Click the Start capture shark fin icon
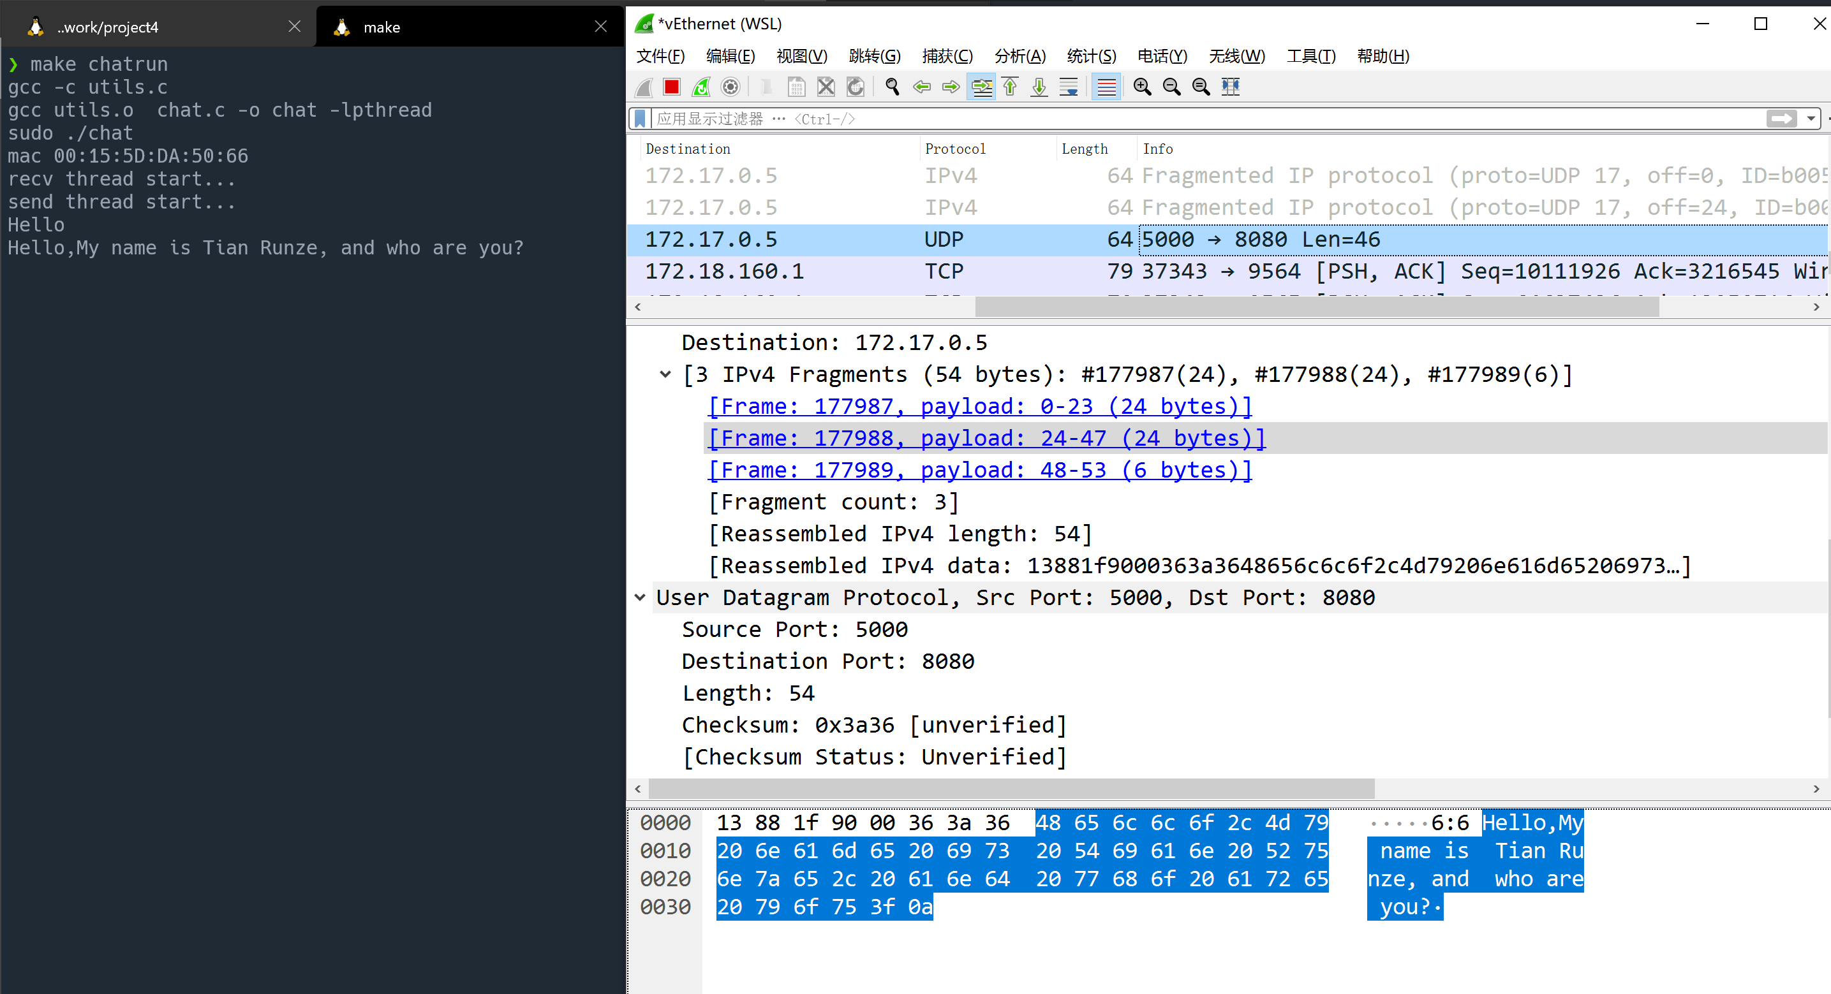Screen dimensions: 1831x994 point(644,87)
